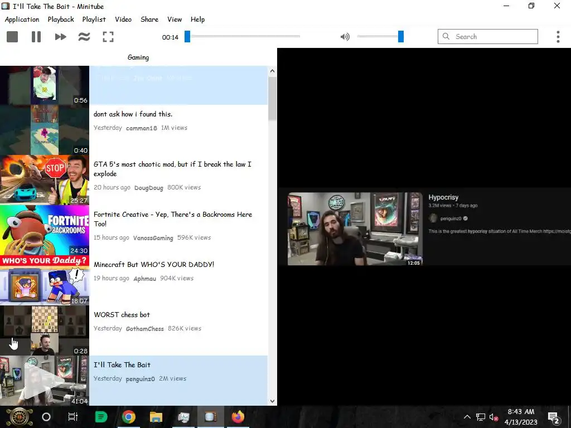Open green notes app on taskbar

(101, 417)
